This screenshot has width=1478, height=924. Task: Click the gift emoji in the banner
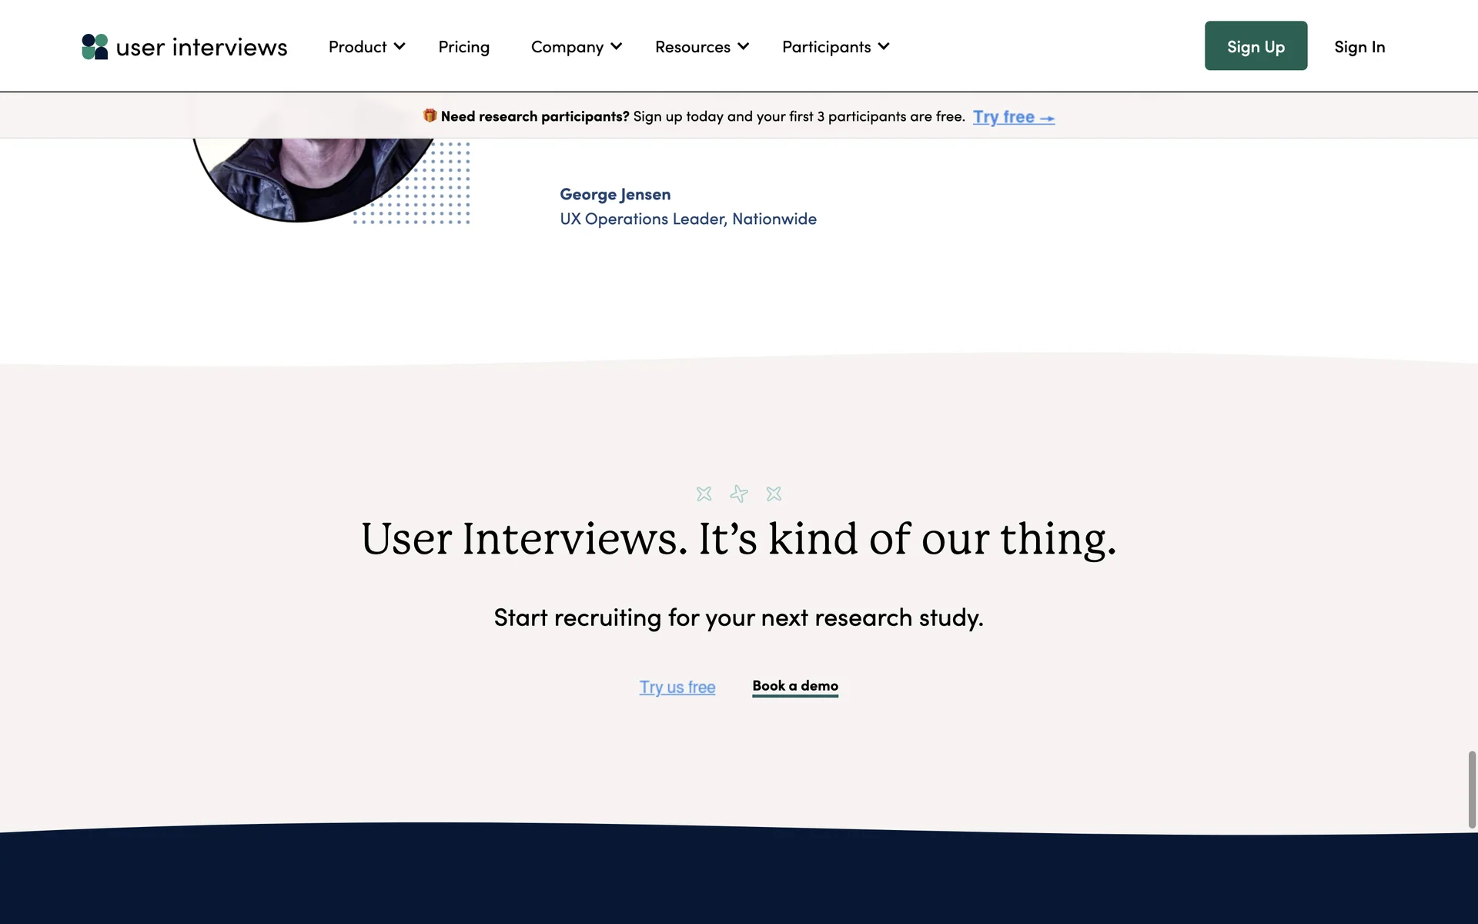pos(430,115)
